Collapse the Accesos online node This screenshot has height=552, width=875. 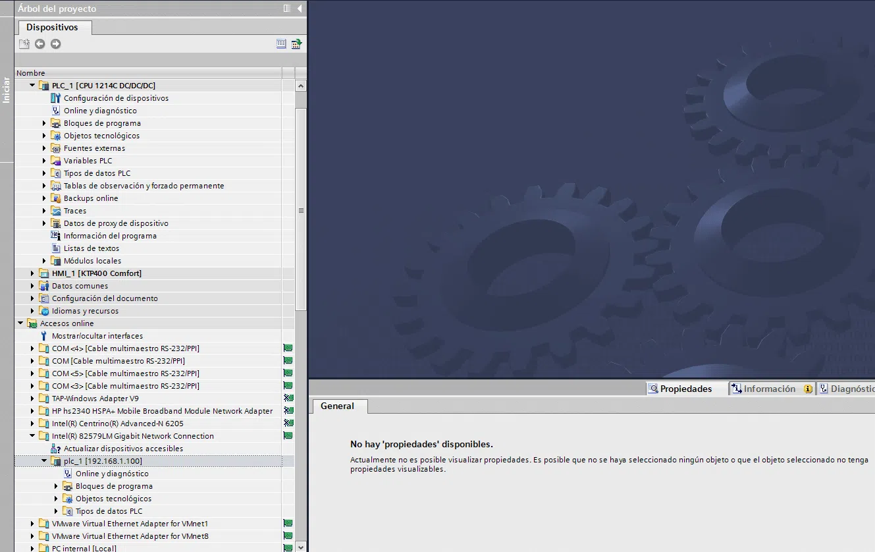point(21,323)
